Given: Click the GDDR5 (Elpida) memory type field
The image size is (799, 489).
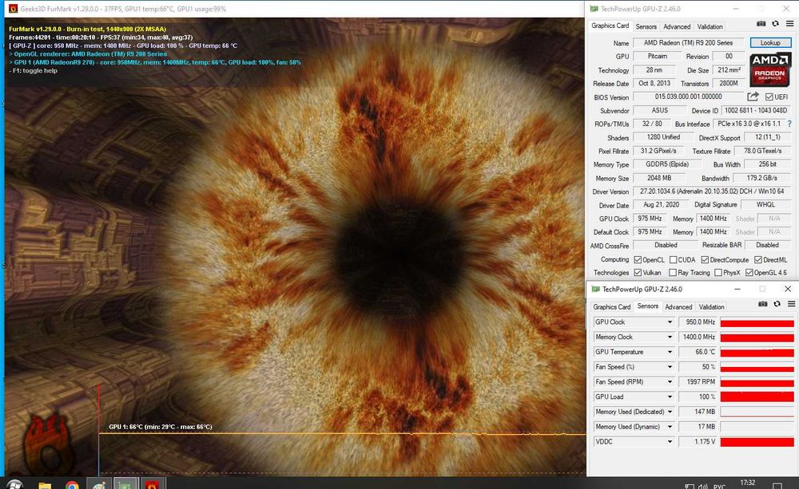Looking at the screenshot, I should click(666, 164).
